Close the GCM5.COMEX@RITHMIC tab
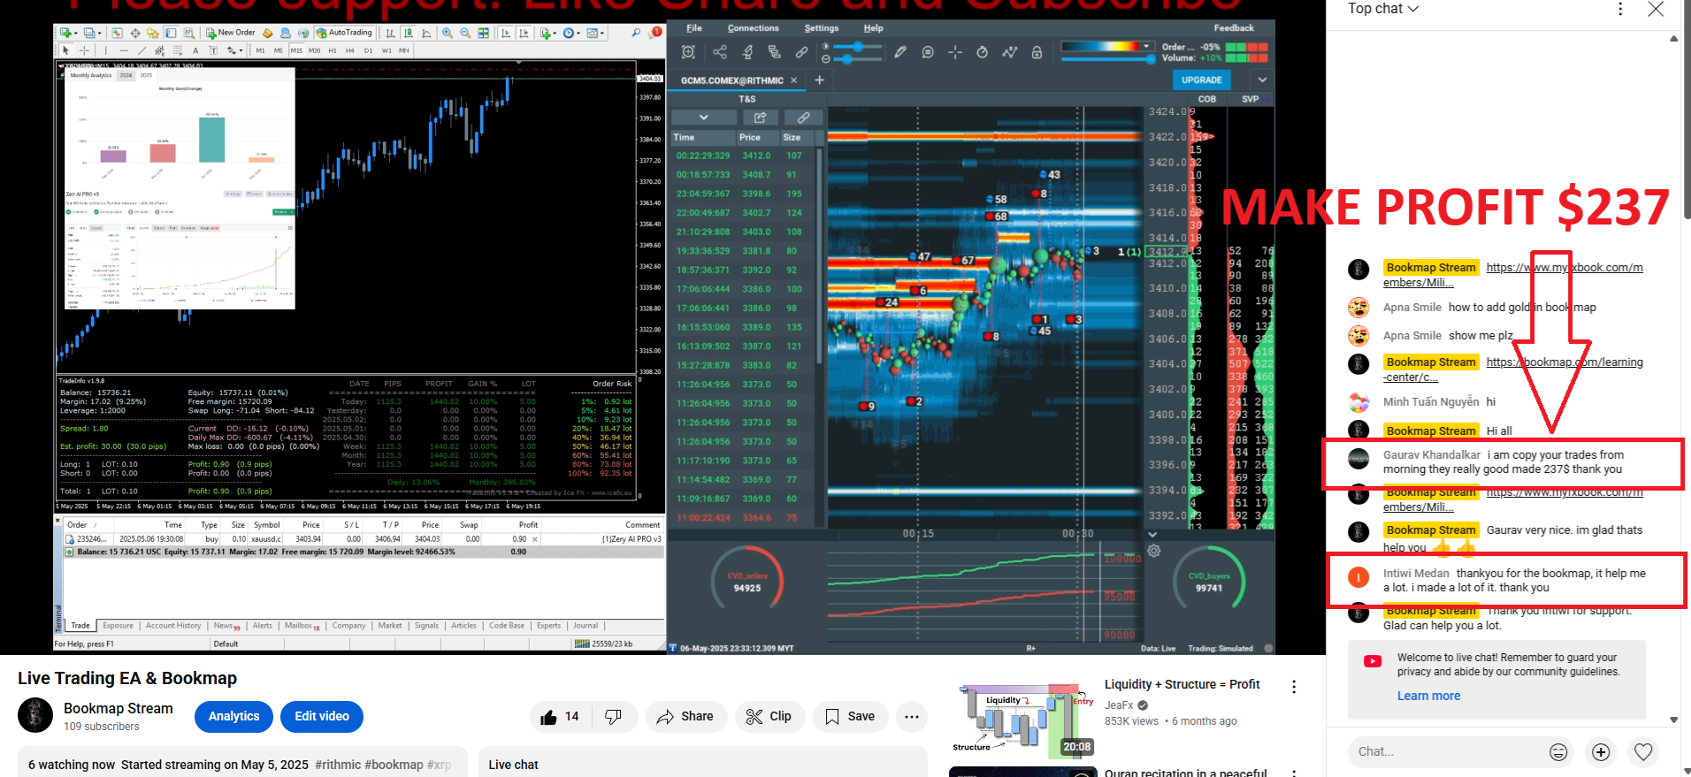Screen dimensions: 1691x777 pos(793,80)
